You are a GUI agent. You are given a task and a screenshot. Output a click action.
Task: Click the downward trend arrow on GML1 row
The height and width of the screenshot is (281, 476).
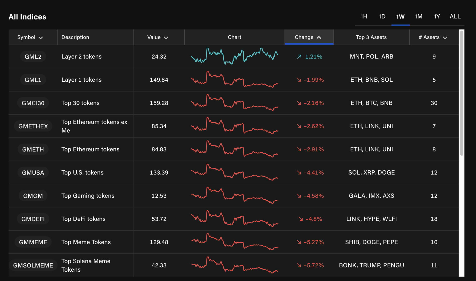coord(299,80)
